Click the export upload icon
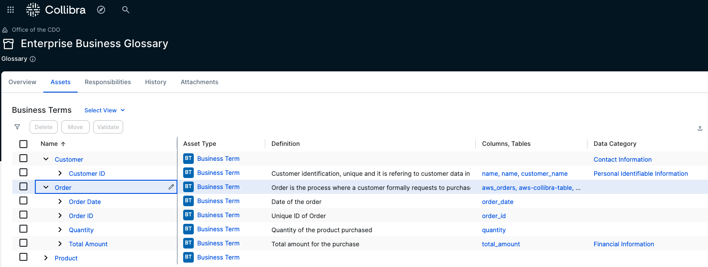 pyautogui.click(x=700, y=128)
